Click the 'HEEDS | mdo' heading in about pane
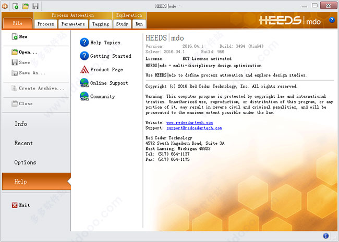The image size is (339, 242). [165, 38]
